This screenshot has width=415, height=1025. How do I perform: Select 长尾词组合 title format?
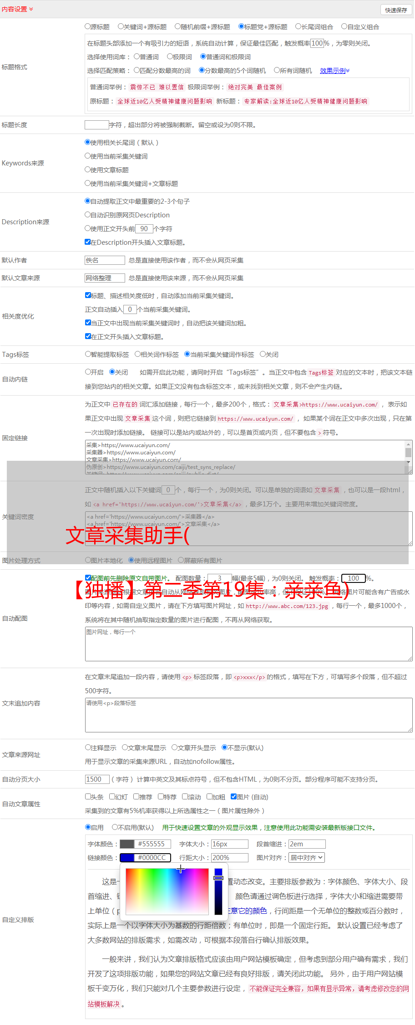(x=299, y=26)
